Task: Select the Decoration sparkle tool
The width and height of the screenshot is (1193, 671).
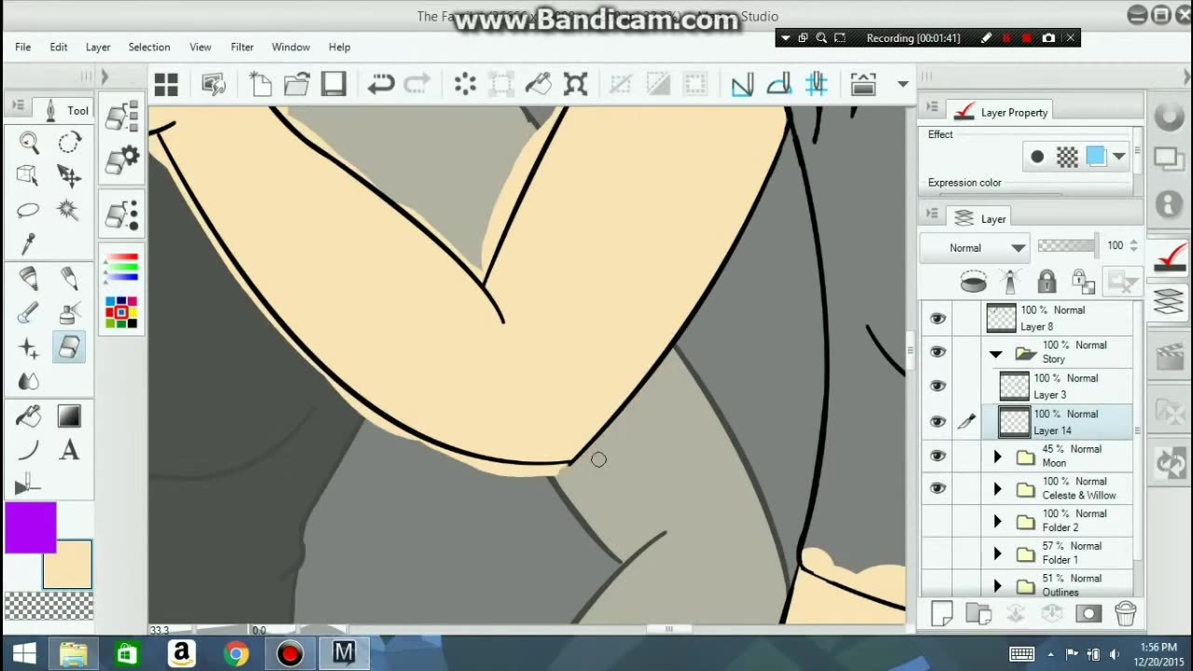Action: pyautogui.click(x=29, y=348)
